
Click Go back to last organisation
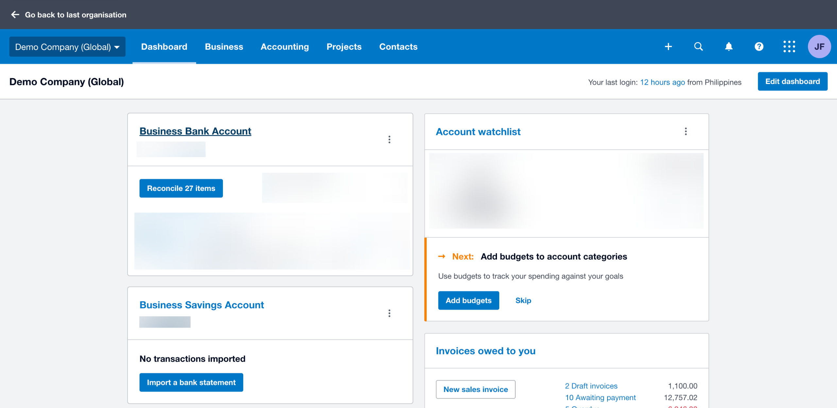pyautogui.click(x=76, y=15)
